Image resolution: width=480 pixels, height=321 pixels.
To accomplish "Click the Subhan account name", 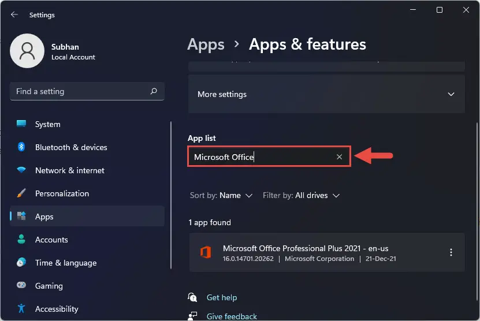I will coord(65,47).
